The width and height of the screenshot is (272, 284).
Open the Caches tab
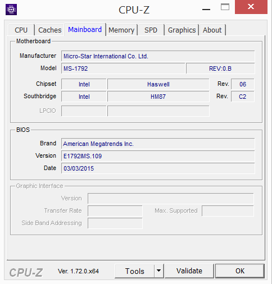(x=50, y=30)
